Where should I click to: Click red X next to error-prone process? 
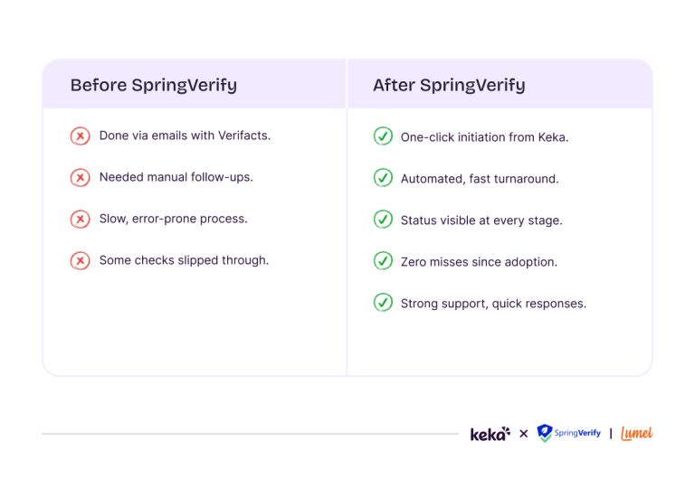click(80, 220)
